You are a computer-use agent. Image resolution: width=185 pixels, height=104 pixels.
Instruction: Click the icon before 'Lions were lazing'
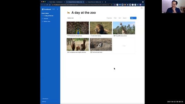(x=91, y=36)
